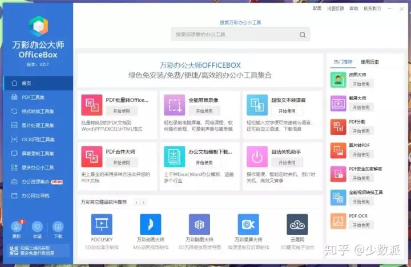Click the PDF安全加密解密 icon
Image resolution: width=411 pixels, height=267 pixels.
[x=338, y=174]
